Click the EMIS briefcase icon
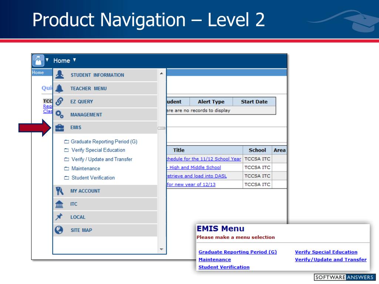379x284 pixels. [60, 128]
